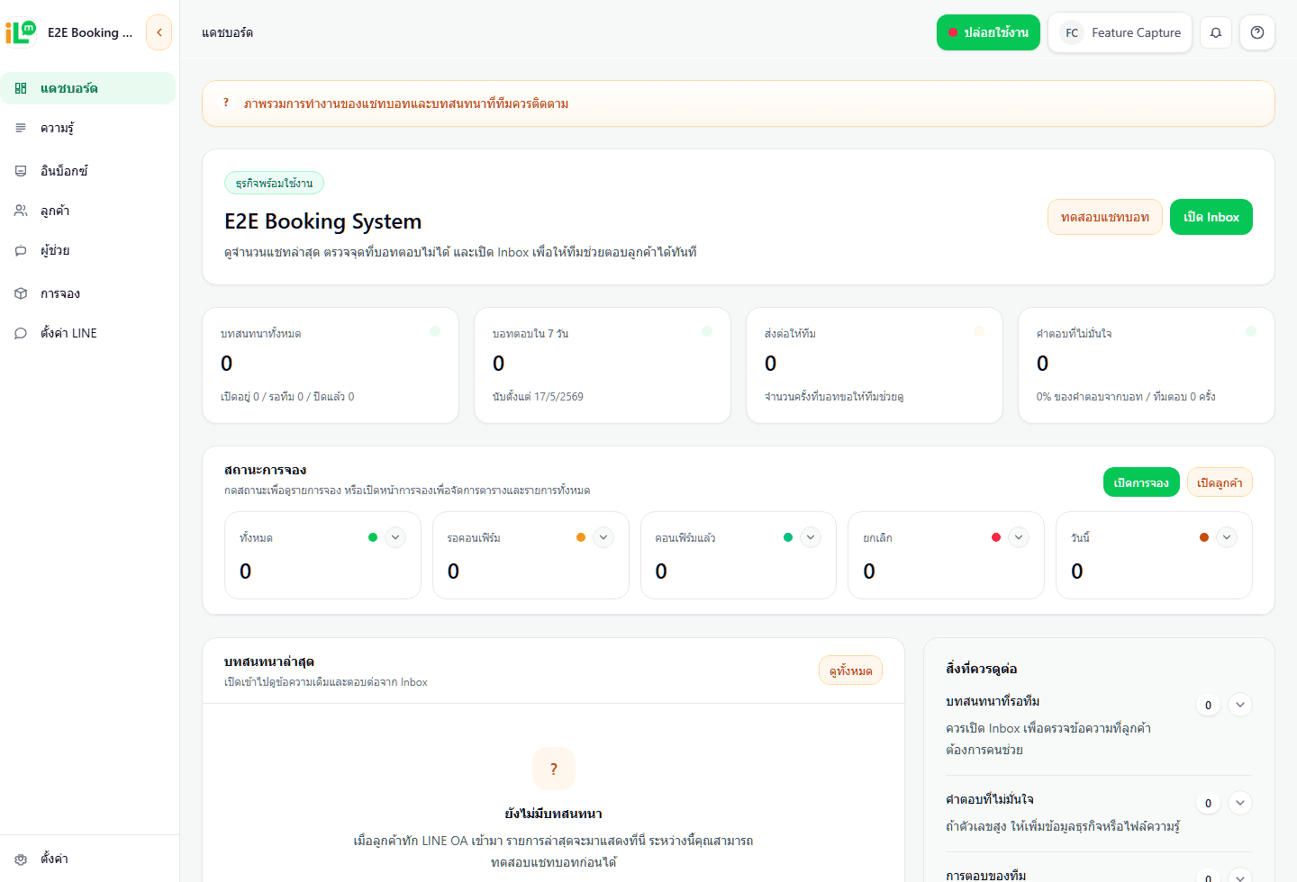
Task: Click the question mark in the orange banner
Action: click(x=226, y=103)
